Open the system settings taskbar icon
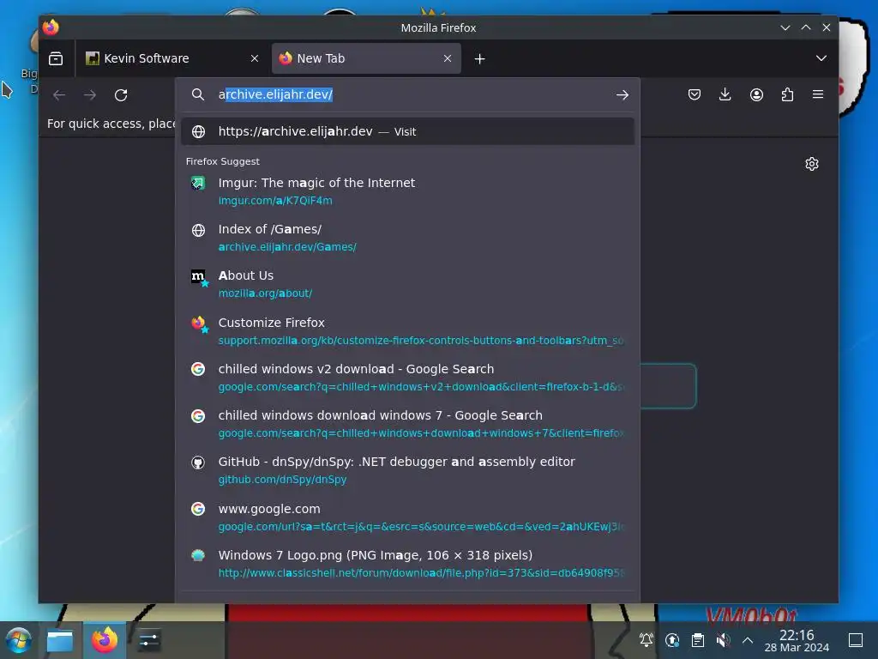 [x=148, y=640]
